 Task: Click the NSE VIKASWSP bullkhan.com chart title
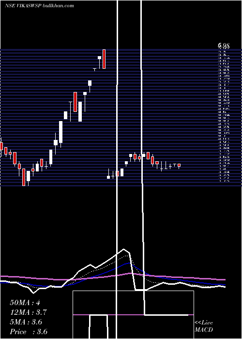click(x=39, y=6)
